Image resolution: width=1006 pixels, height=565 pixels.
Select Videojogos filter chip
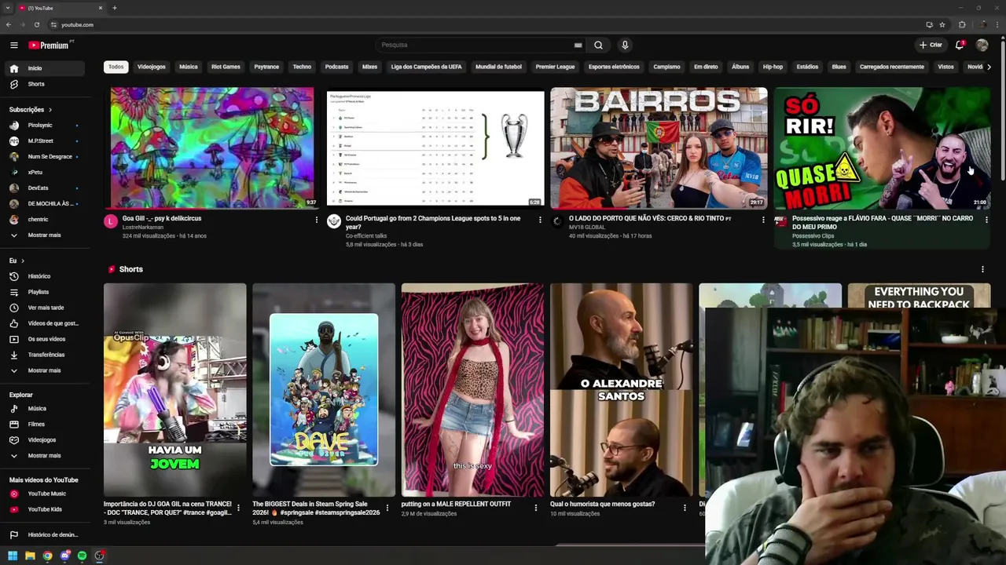click(x=152, y=67)
